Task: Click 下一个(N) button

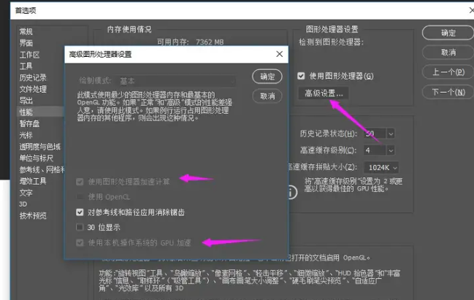Action: (x=448, y=92)
